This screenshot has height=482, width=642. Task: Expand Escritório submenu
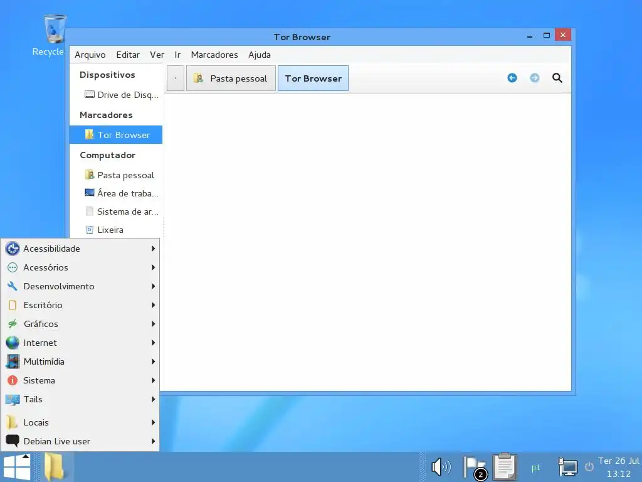click(80, 305)
